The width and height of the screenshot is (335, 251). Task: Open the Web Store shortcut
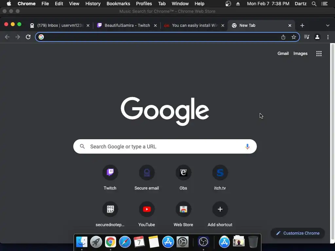[x=183, y=214]
